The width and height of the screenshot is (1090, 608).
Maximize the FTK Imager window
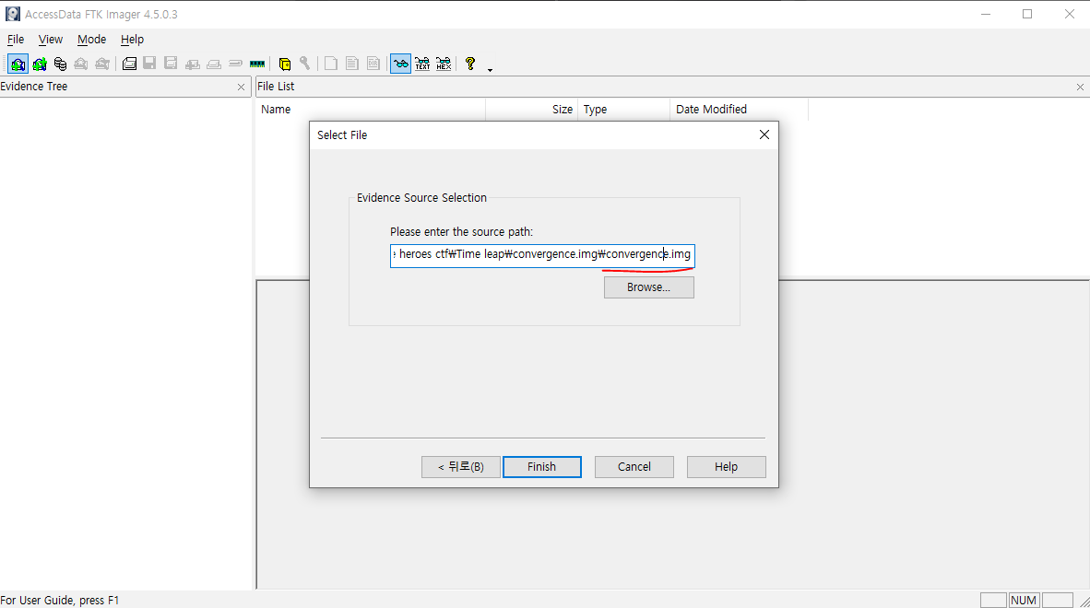click(1027, 14)
